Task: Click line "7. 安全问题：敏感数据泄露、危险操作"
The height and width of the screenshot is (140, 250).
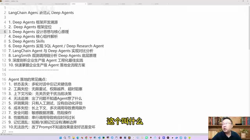Action: pyautogui.click(x=40, y=113)
